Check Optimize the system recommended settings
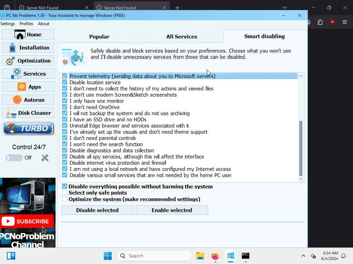 [x=64, y=199]
